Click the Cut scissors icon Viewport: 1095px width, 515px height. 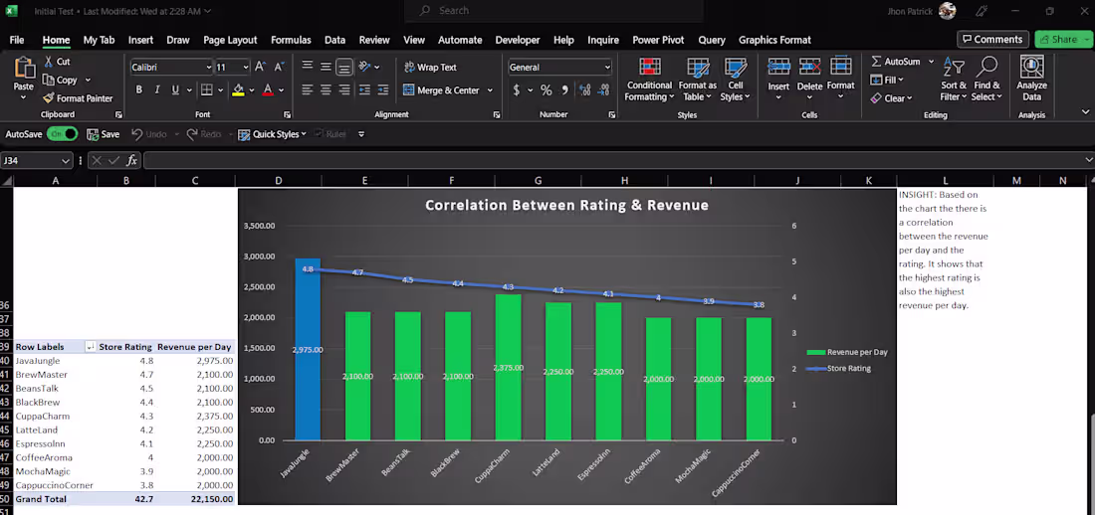click(x=48, y=62)
